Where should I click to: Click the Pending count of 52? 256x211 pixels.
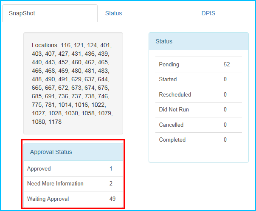click(227, 65)
